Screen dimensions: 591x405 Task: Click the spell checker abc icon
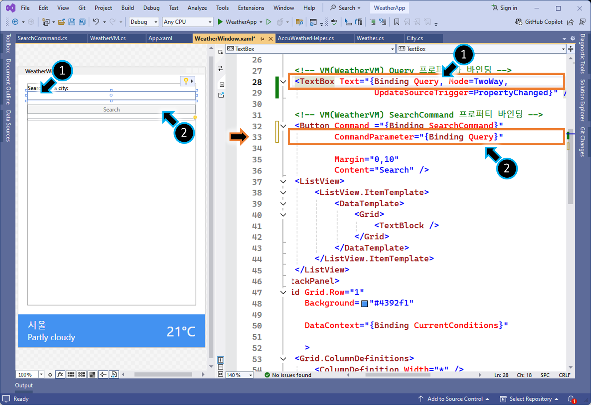coord(334,22)
